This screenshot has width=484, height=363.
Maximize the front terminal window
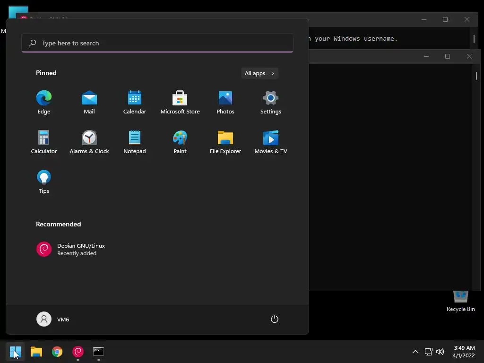coord(448,57)
